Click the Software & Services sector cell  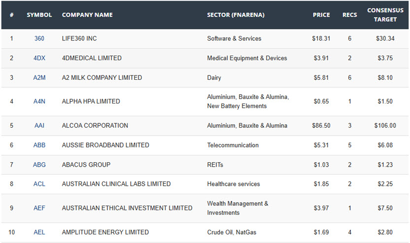234,38
